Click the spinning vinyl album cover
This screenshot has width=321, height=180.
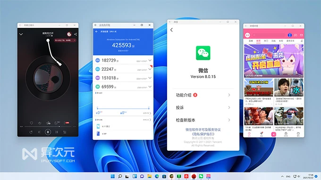click(48, 78)
